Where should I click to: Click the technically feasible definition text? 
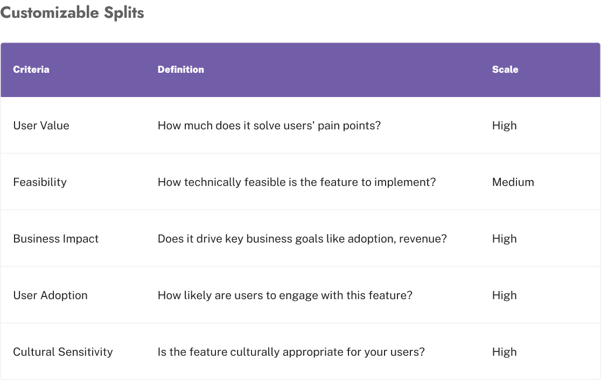point(297,182)
